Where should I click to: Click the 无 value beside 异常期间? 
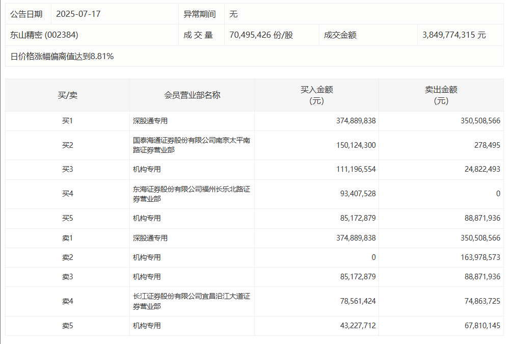tap(233, 14)
